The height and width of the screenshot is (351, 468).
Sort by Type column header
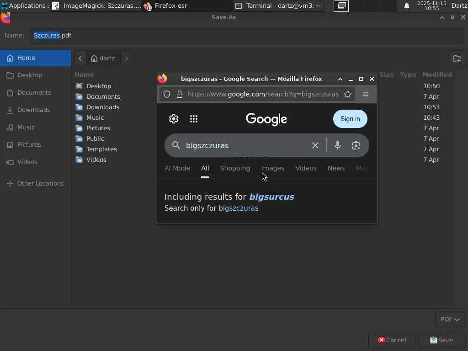tap(408, 74)
